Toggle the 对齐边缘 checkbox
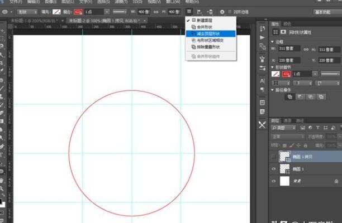This screenshot has height=223, width=342. (x=230, y=12)
